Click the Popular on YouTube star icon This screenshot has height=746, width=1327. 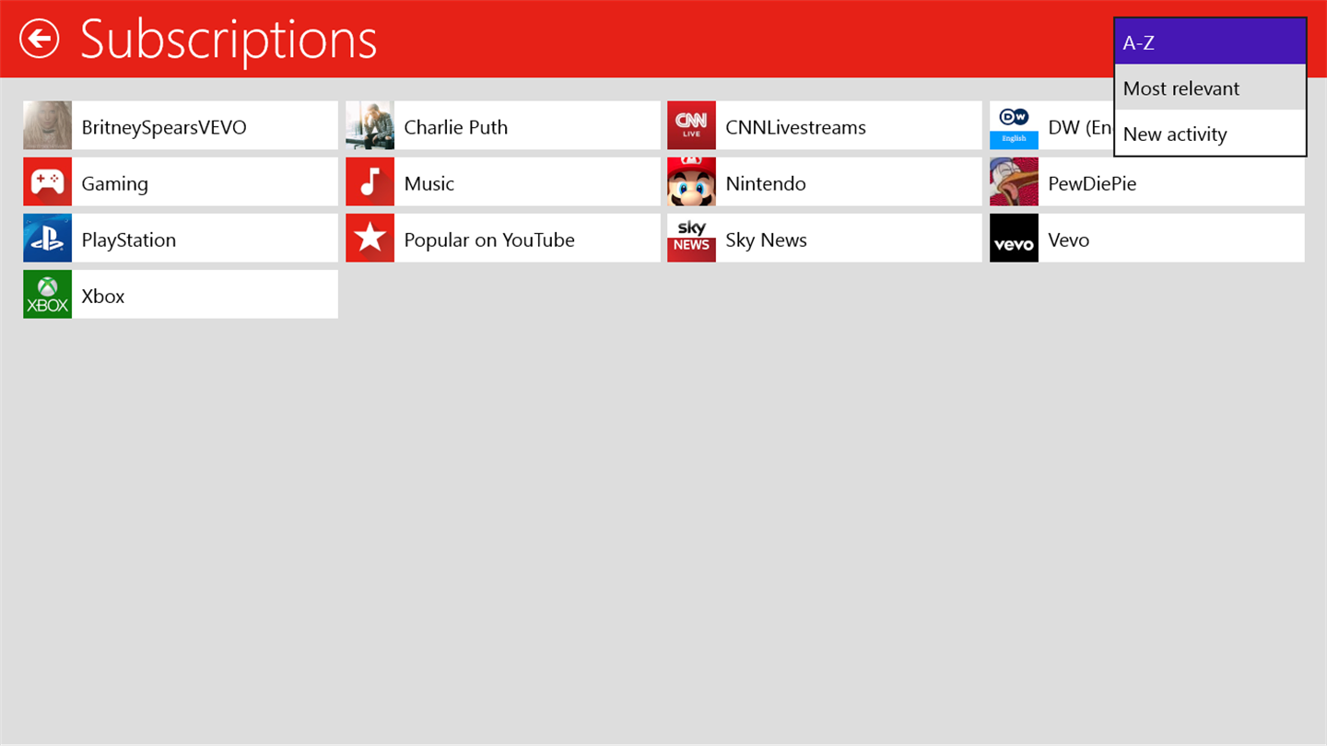pyautogui.click(x=370, y=238)
